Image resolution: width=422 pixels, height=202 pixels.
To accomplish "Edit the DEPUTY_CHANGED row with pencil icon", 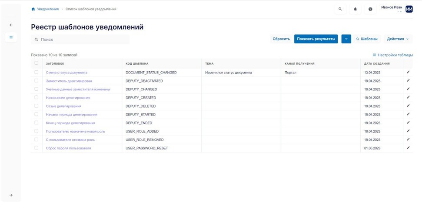I will pos(408,89).
